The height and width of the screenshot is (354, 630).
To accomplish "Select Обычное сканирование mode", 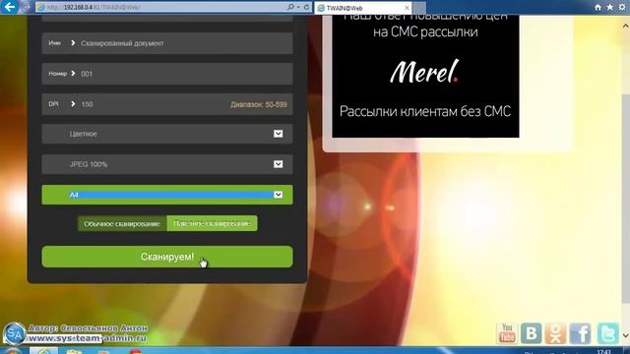I will (x=122, y=223).
